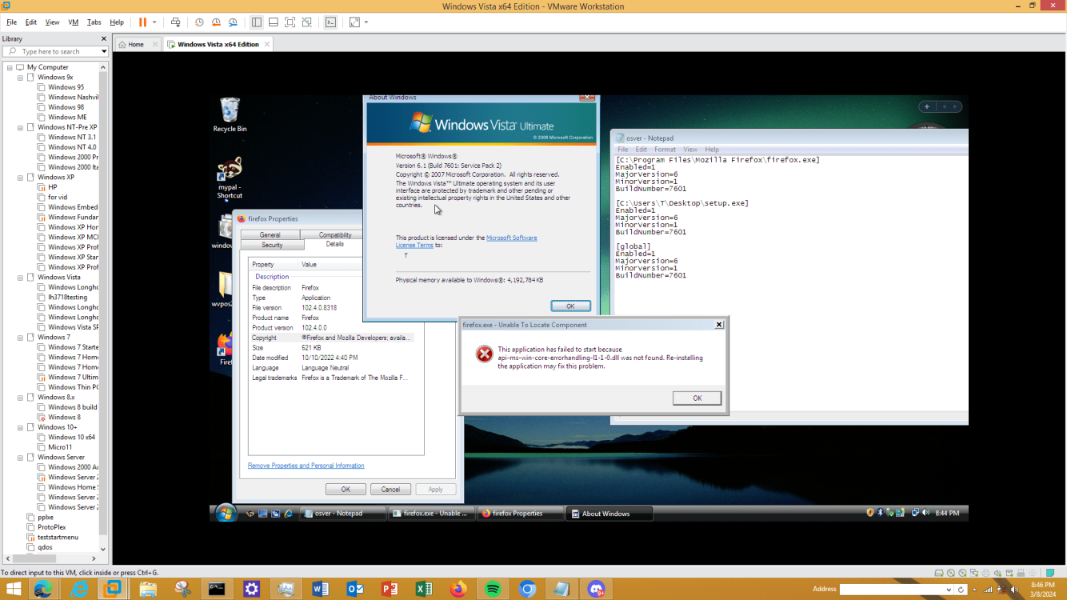
Task: Click the orange Pause VM toolbar icon
Action: click(x=142, y=22)
